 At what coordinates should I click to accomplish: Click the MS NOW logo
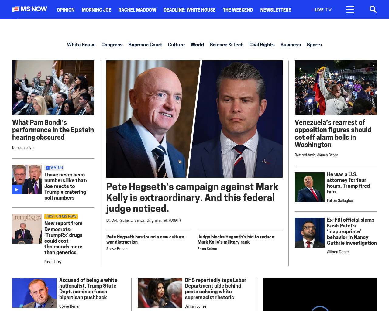click(x=29, y=9)
